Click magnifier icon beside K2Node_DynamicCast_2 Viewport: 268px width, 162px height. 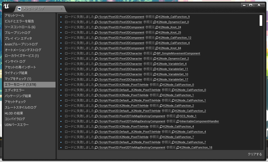pos(155,59)
